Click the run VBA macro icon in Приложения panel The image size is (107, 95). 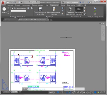(85, 14)
